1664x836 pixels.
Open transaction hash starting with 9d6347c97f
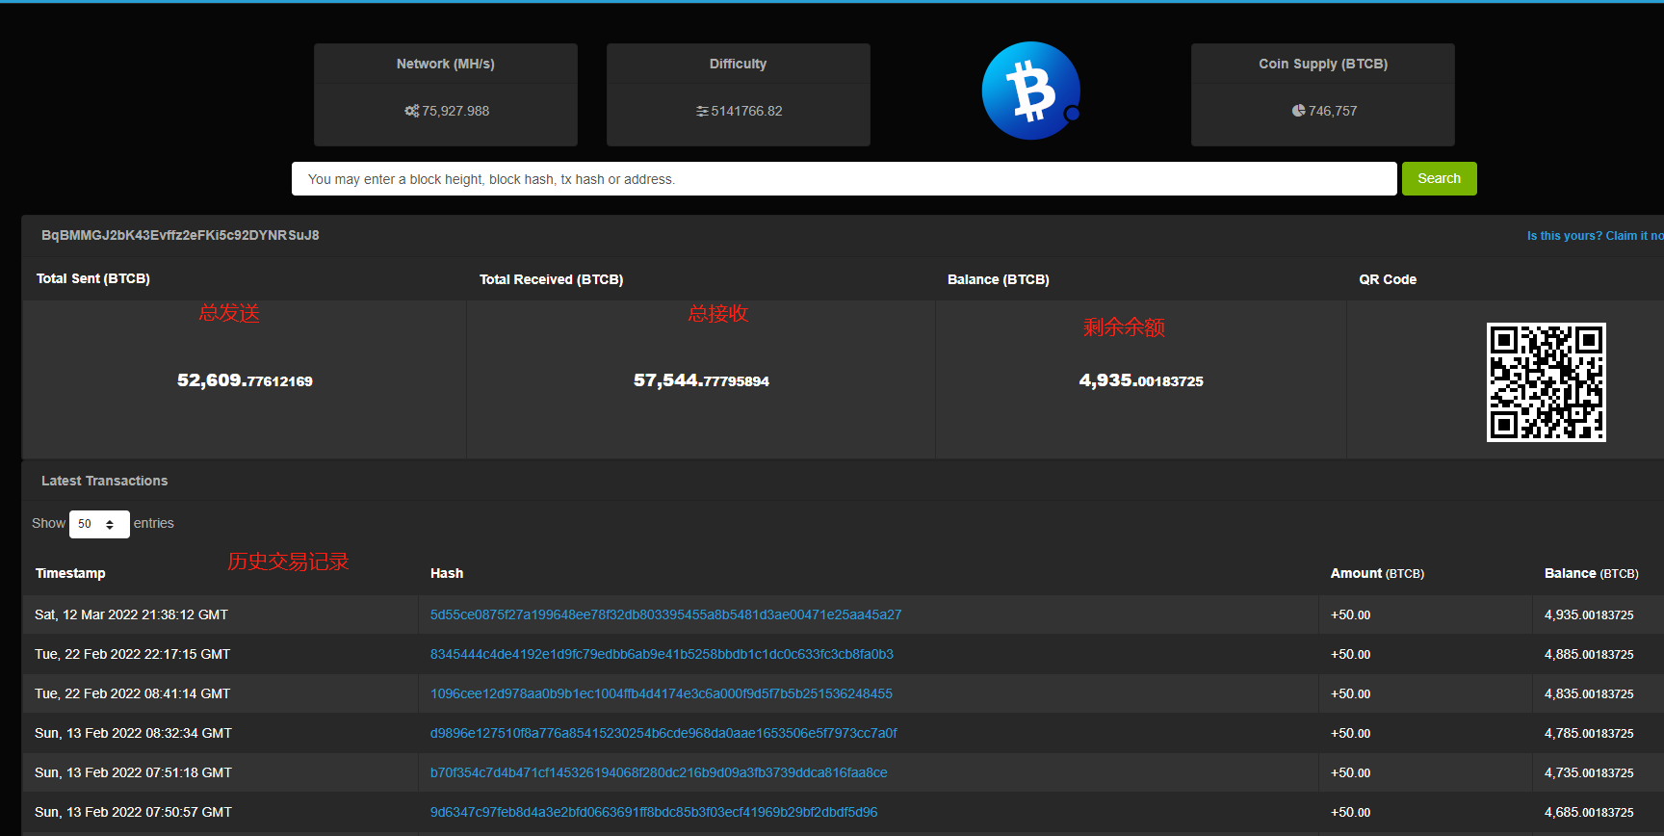(654, 812)
